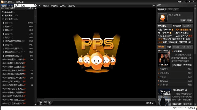Click the PPS mascot avatar picture
The height and width of the screenshot is (110, 197).
click(163, 17)
